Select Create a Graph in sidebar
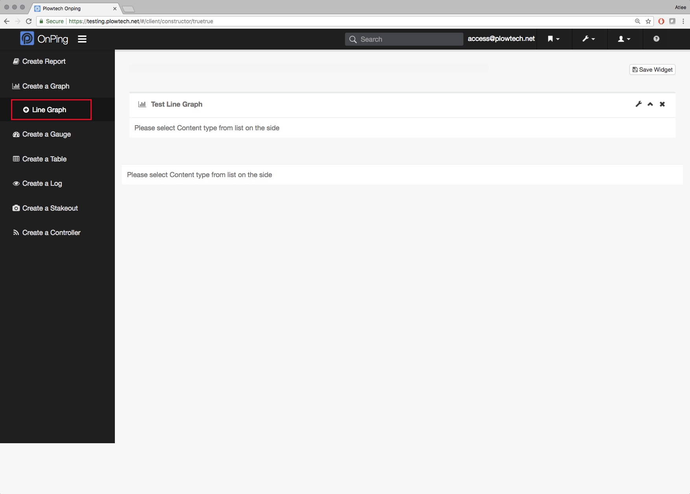Image resolution: width=690 pixels, height=494 pixels. pyautogui.click(x=46, y=86)
